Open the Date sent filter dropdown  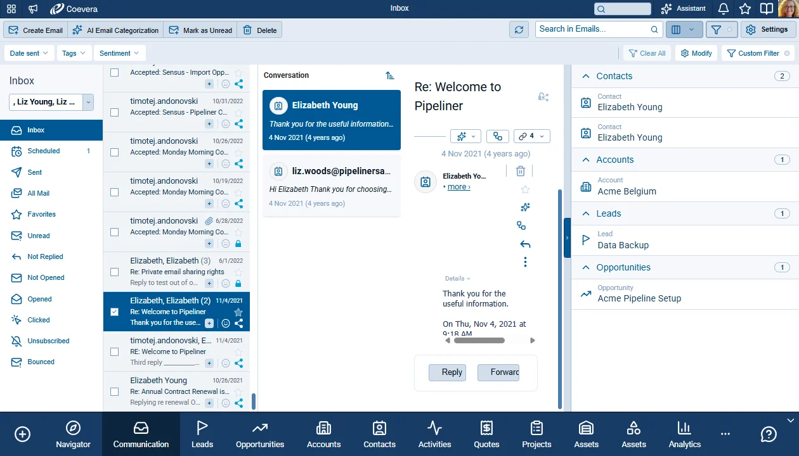point(29,53)
